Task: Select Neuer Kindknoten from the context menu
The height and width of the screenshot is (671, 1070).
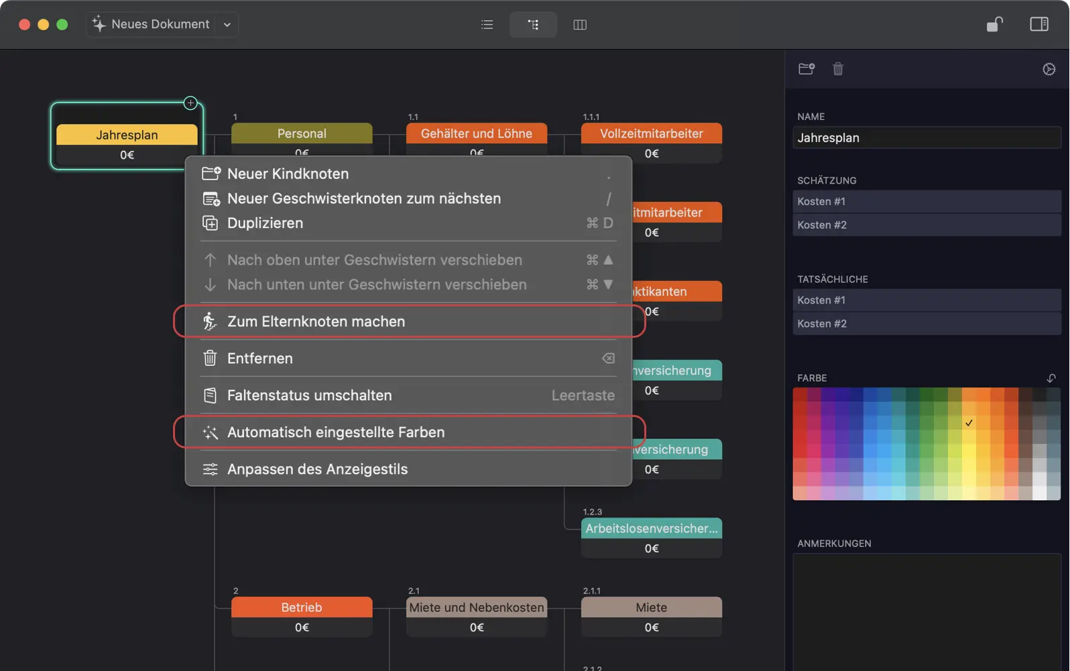Action: coord(288,174)
